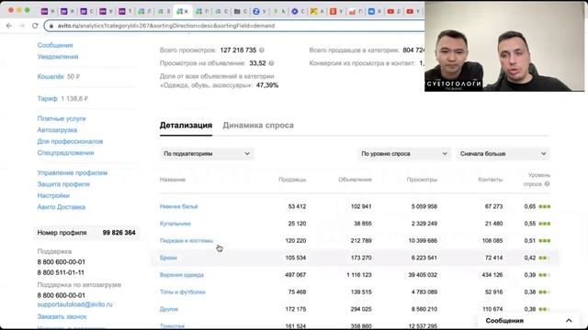Open the Автозагрузка link
The image size is (588, 330).
pos(57,130)
